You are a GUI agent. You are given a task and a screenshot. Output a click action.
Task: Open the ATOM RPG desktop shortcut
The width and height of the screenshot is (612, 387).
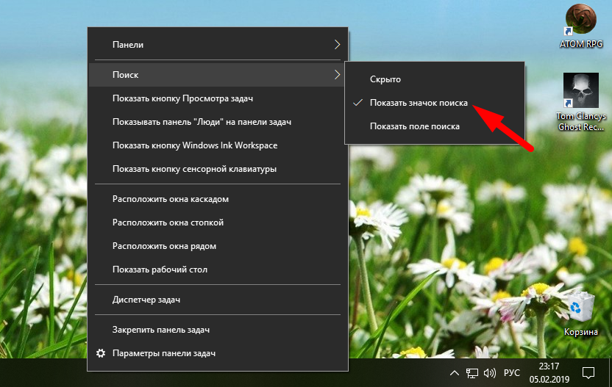pyautogui.click(x=580, y=21)
